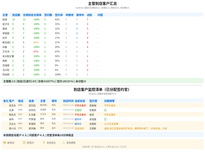The image size is (205, 156).
Task: Click agent name 孔令豪
Action: pos(32,115)
